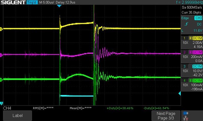Go to Next Page 3/3 softkey
203x121 pixels.
(x=166, y=116)
